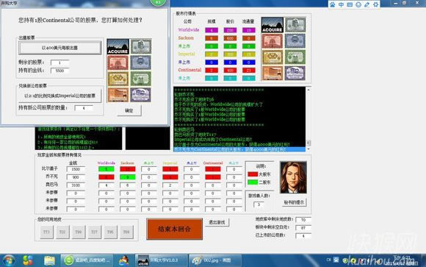Open the secretary hint button under the portrait
This screenshot has height=267, width=426.
point(294,202)
